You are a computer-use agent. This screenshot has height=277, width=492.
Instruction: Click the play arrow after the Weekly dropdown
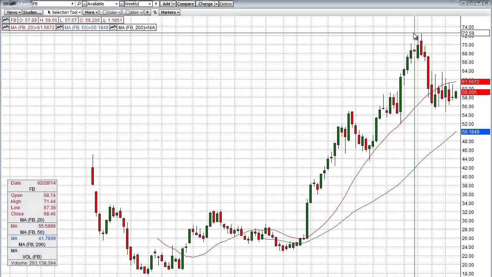(156, 4)
